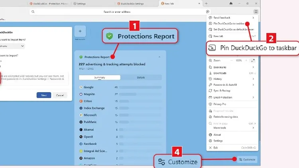The image size is (299, 168).
Task: Click the Google tracker progress bar
Action: [140, 87]
